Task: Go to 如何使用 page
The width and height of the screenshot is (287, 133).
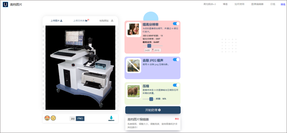Action: (x=239, y=4)
